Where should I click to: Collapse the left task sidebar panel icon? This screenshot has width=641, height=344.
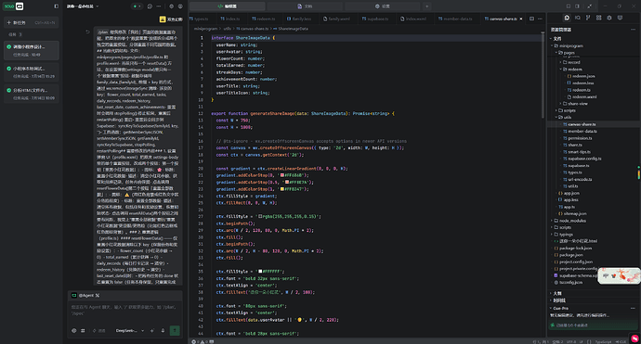[x=57, y=6]
